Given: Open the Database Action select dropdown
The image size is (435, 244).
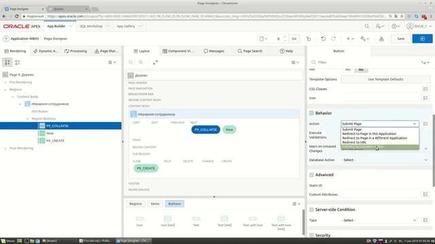Looking at the screenshot, I should [385, 160].
